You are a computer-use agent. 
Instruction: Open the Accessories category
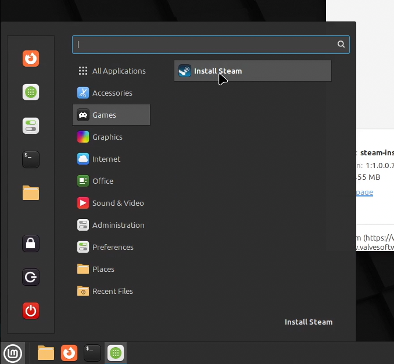pos(112,93)
